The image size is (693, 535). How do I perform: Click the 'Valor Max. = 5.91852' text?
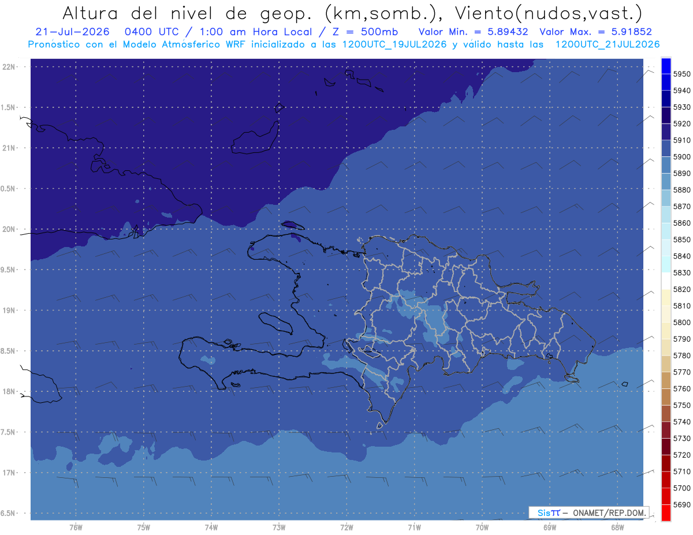595,32
